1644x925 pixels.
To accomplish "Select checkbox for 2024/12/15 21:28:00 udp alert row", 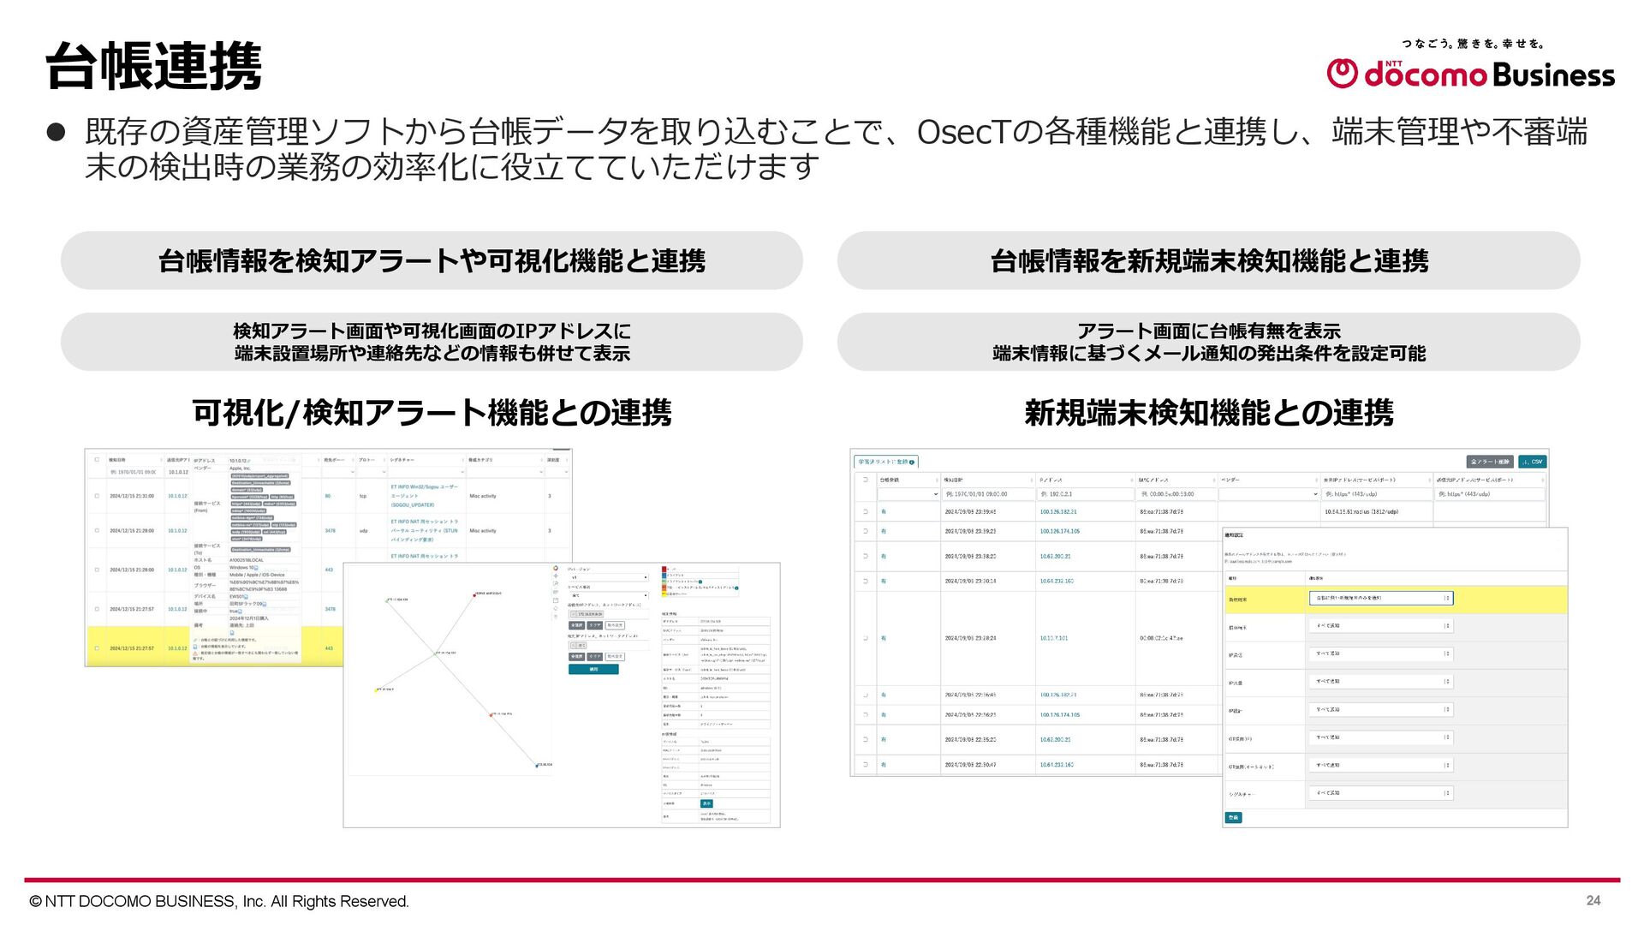I will pyautogui.click(x=97, y=531).
